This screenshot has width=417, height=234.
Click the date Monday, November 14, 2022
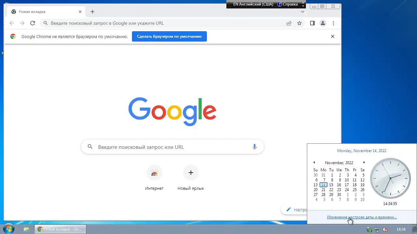click(362, 151)
